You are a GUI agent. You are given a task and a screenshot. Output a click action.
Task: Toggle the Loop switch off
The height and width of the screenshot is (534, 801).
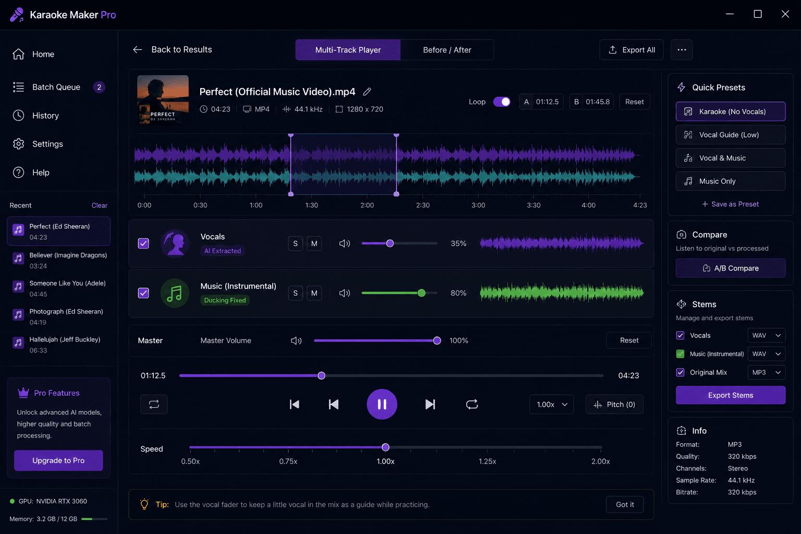click(x=502, y=102)
